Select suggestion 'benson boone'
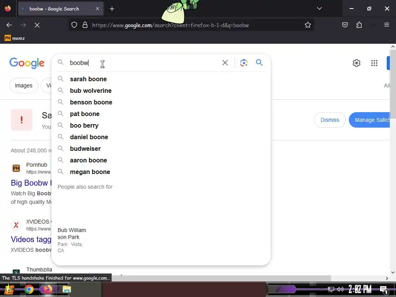Image resolution: width=396 pixels, height=297 pixels. [161, 102]
